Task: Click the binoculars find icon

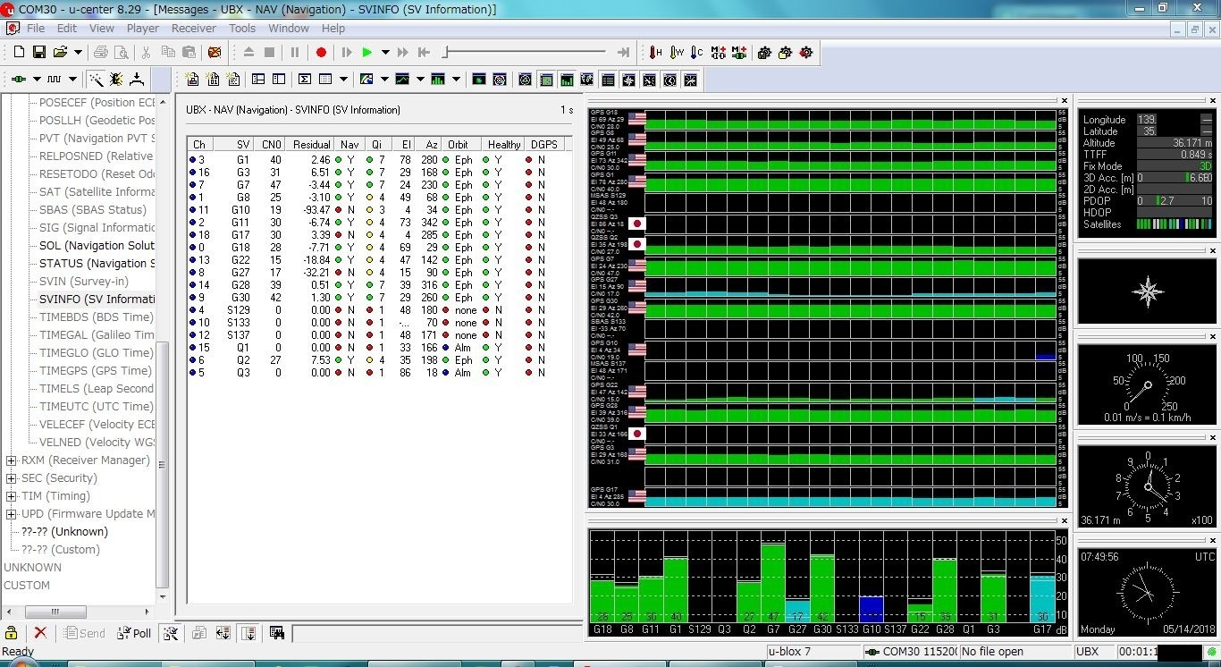Action: point(277,633)
